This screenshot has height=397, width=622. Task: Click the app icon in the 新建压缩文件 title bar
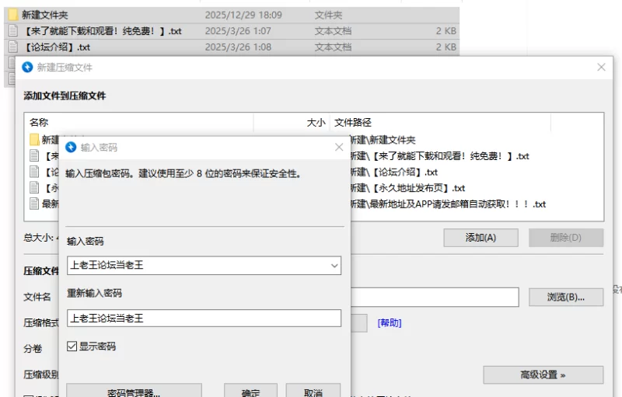click(27, 68)
